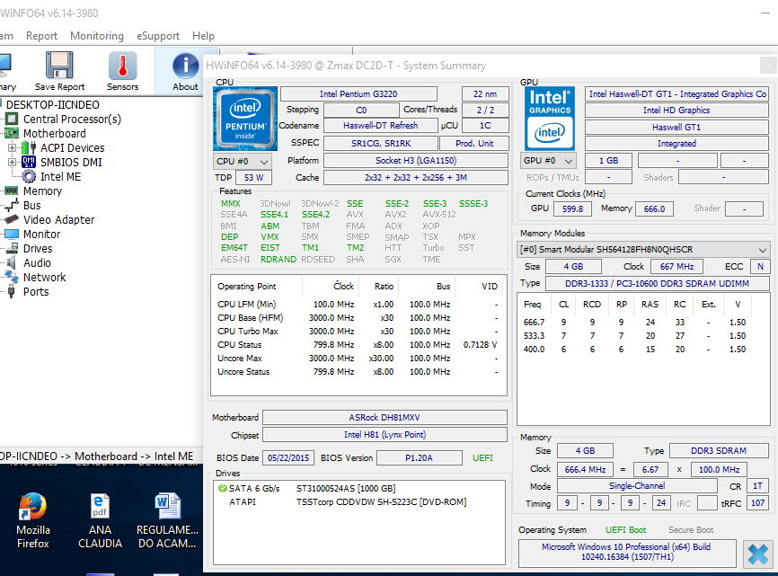Select the Motherboard tree item
Image resolution: width=778 pixels, height=576 pixels.
[54, 134]
